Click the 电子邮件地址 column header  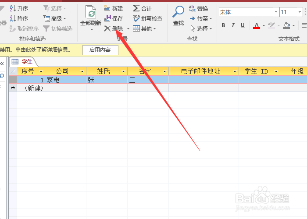pyautogui.click(x=200, y=71)
